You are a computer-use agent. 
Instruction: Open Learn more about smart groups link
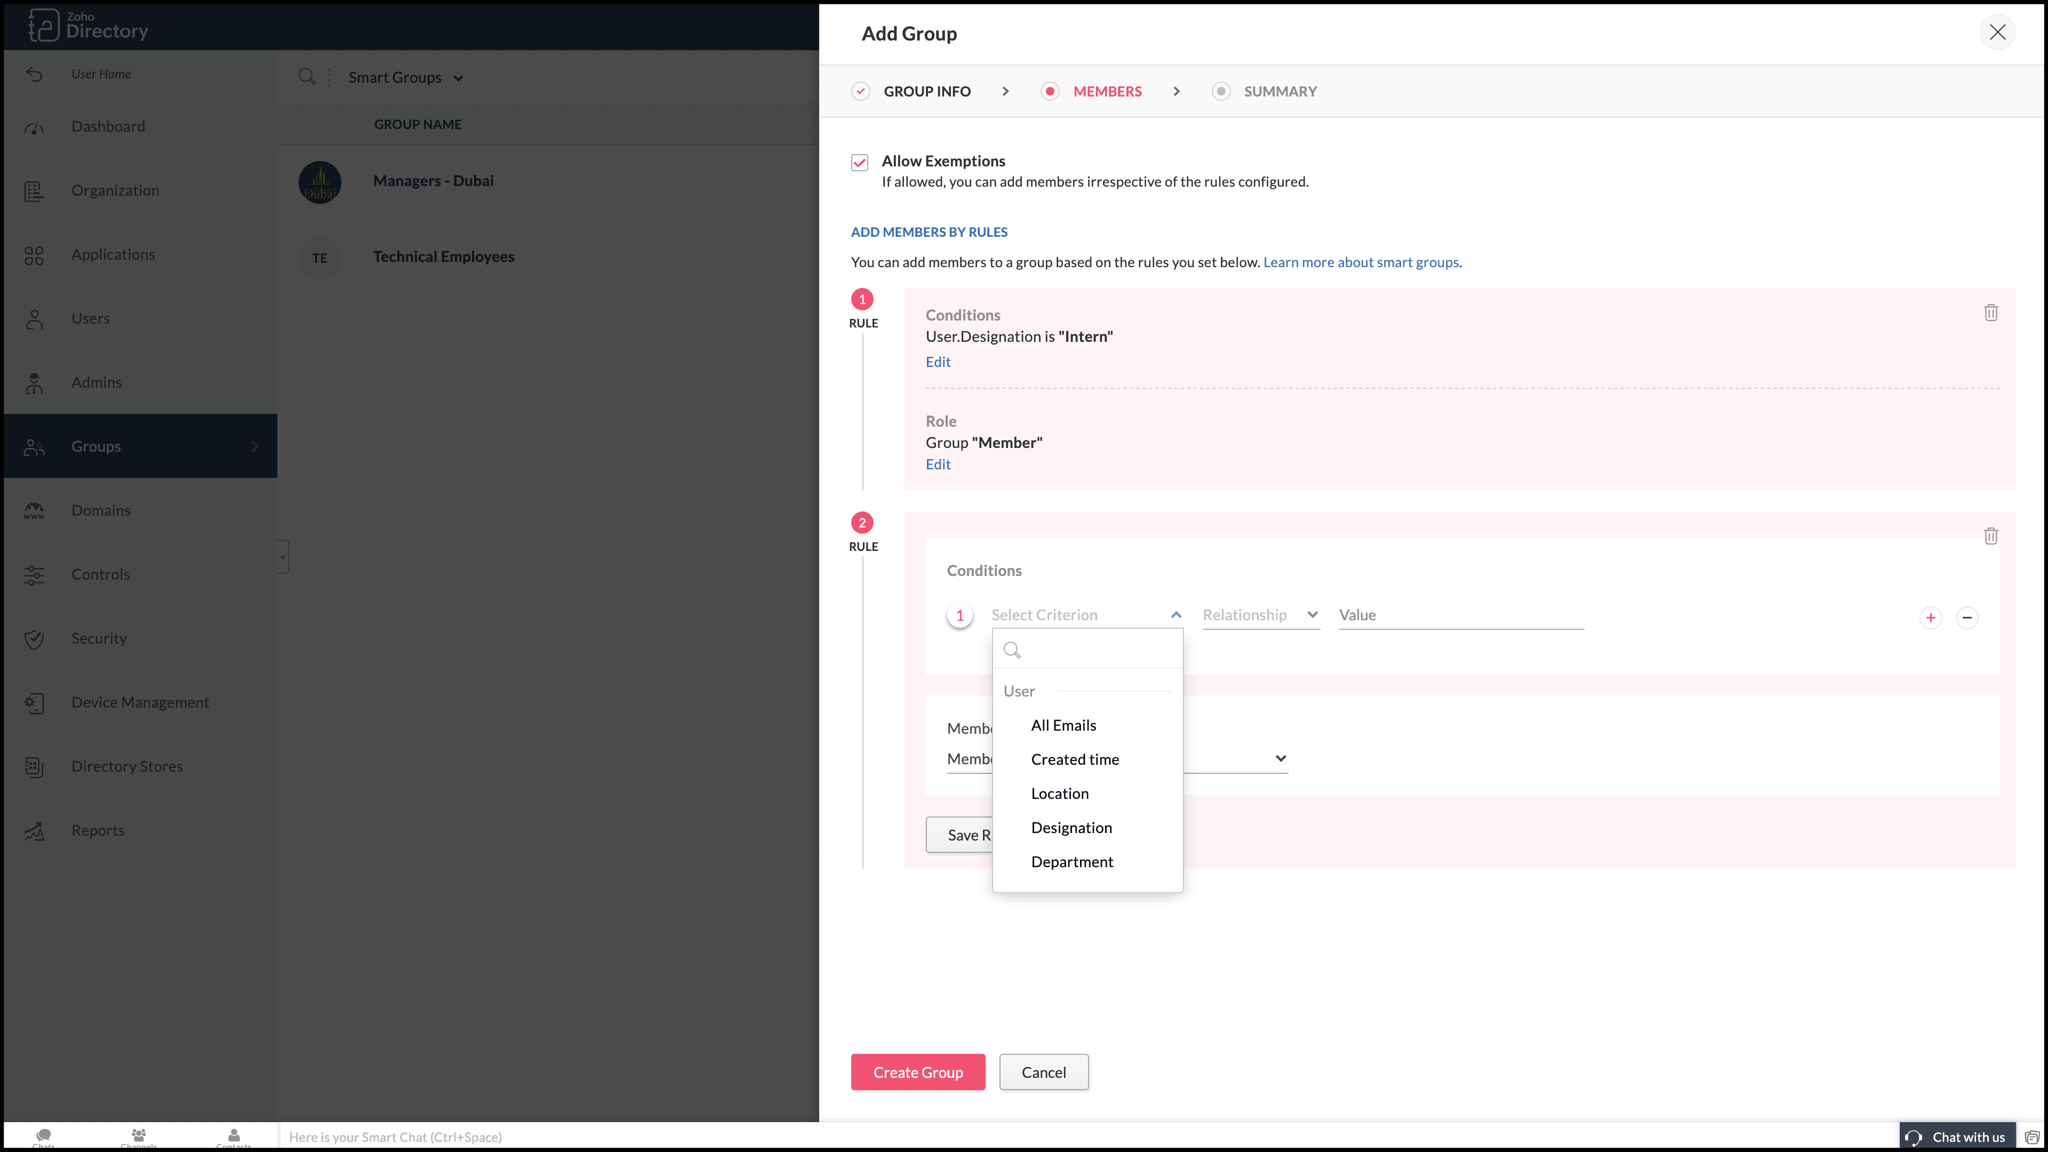[x=1361, y=262]
